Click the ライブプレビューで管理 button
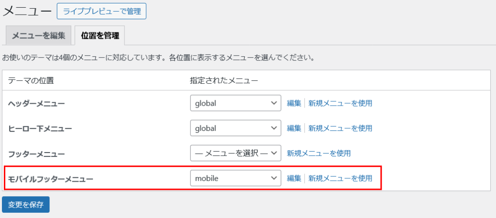 tap(101, 11)
